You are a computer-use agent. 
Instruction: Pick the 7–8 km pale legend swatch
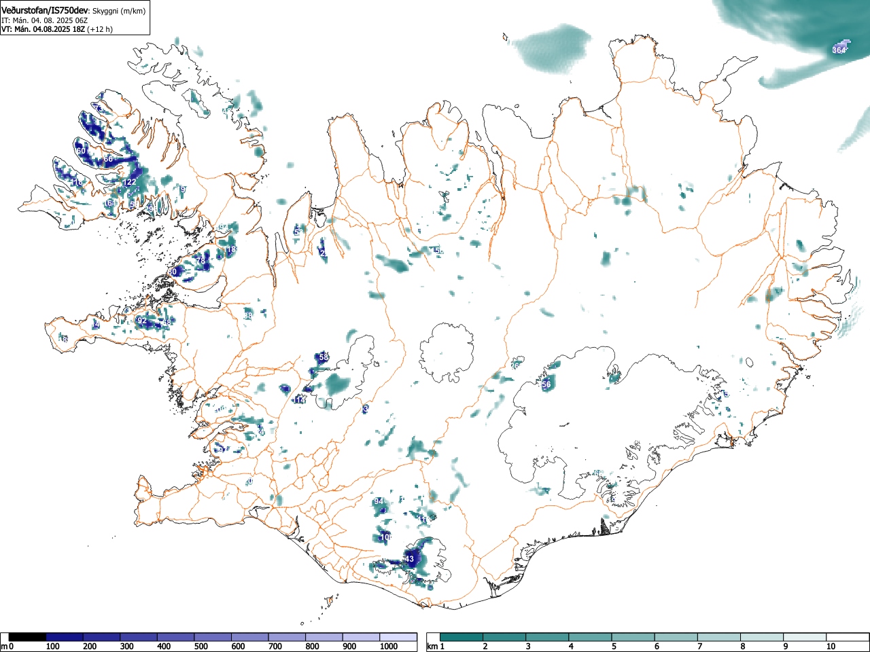click(720, 637)
